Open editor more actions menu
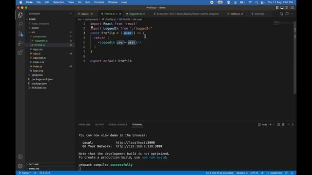Viewport: 312px width, 175px height. pyautogui.click(x=292, y=14)
